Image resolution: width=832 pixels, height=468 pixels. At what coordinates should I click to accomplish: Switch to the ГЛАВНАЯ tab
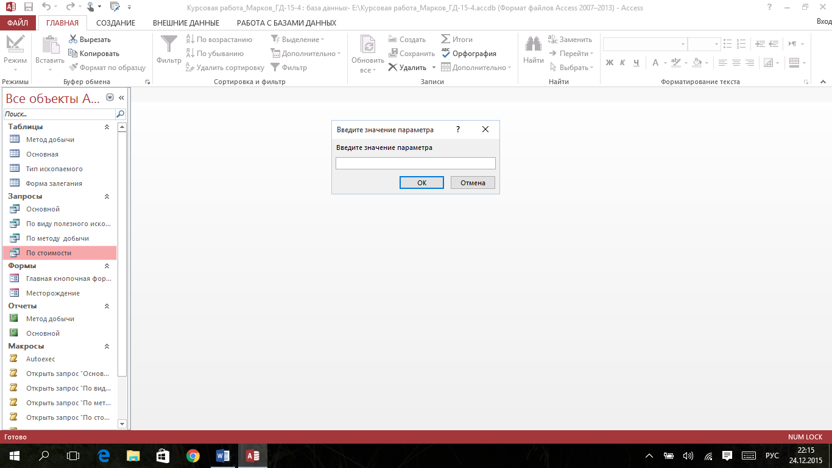pos(63,23)
